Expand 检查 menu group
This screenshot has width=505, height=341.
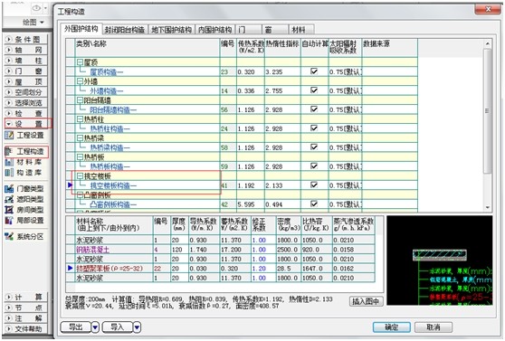coord(25,113)
